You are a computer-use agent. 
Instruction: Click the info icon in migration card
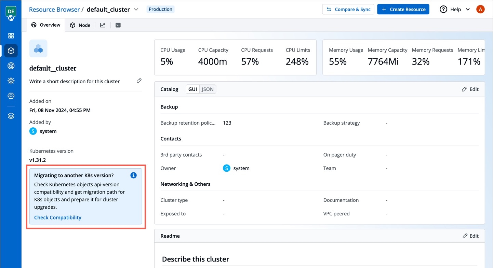pyautogui.click(x=134, y=175)
